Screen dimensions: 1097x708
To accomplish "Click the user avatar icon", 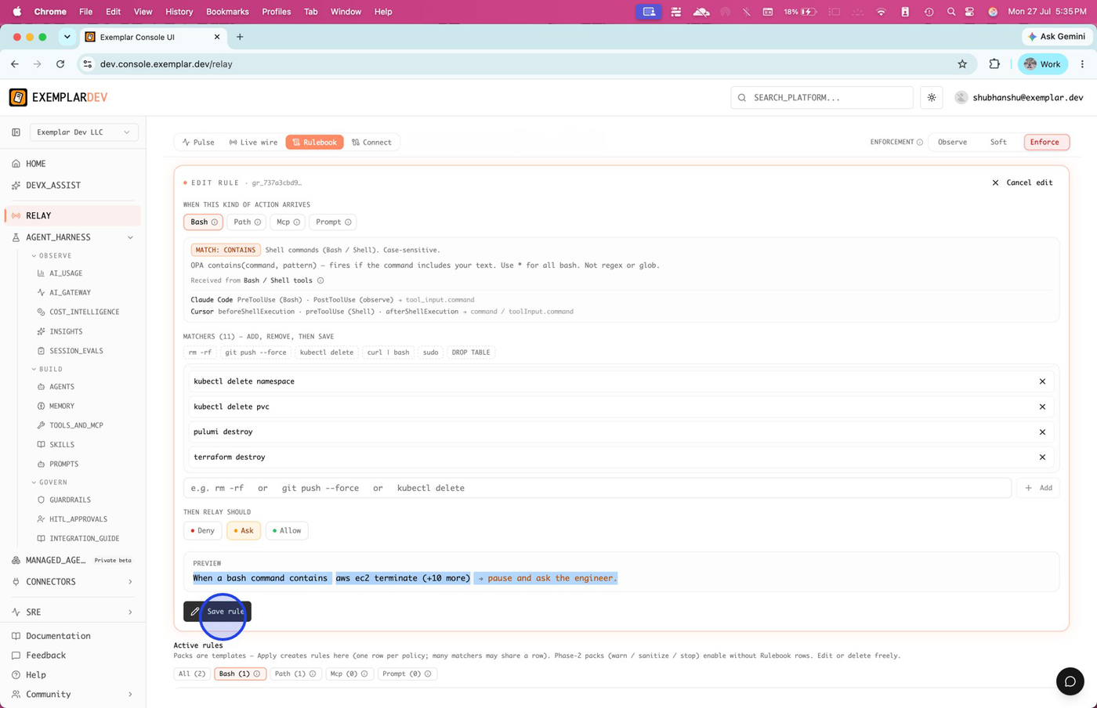I will (x=961, y=98).
